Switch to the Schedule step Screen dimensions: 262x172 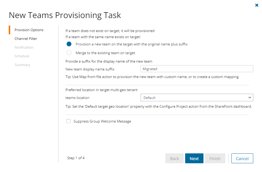coord(22,56)
